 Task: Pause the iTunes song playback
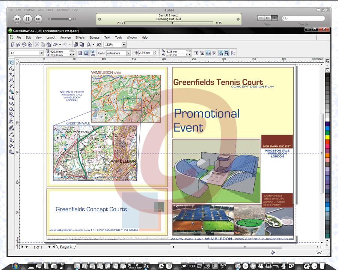(27, 18)
